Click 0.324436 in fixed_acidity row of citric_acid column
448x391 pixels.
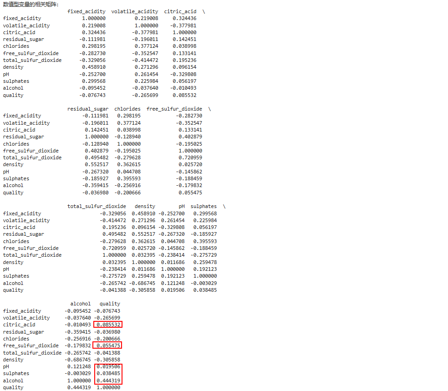(x=184, y=18)
